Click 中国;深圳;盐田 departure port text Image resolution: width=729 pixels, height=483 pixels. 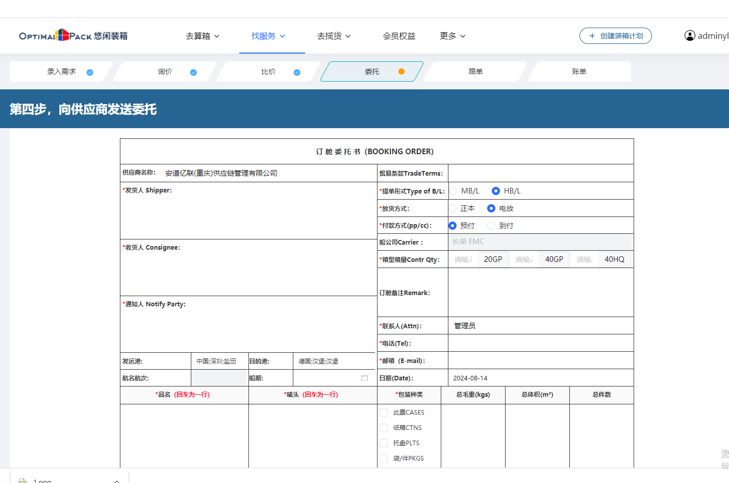216,361
